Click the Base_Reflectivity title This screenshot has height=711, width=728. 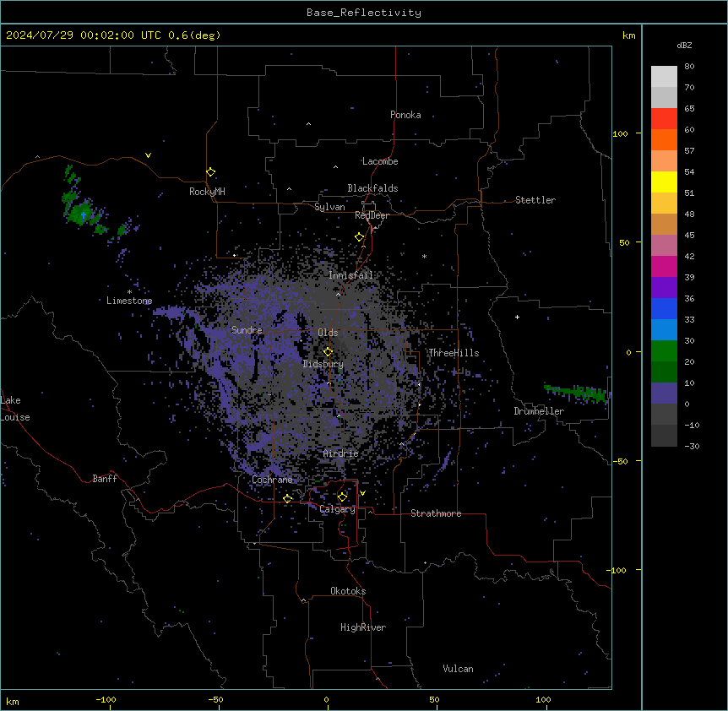tap(364, 13)
